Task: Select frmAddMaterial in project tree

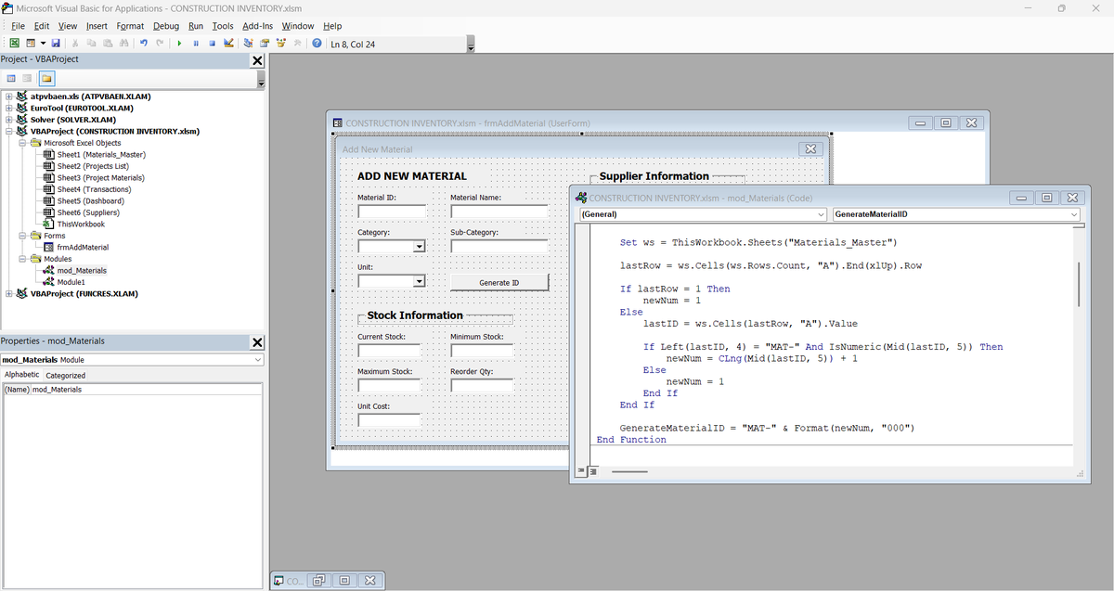Action: click(x=83, y=248)
